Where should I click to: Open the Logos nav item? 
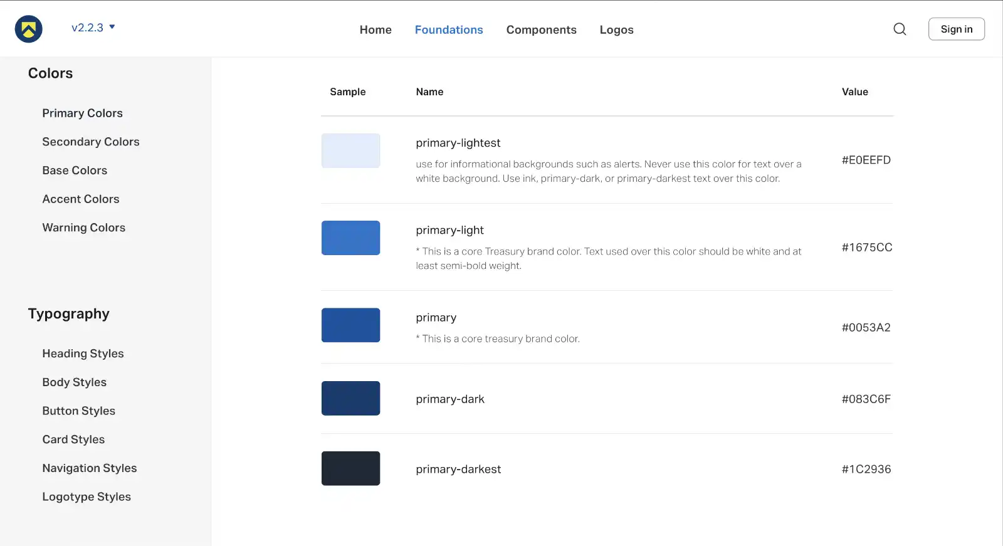click(616, 29)
